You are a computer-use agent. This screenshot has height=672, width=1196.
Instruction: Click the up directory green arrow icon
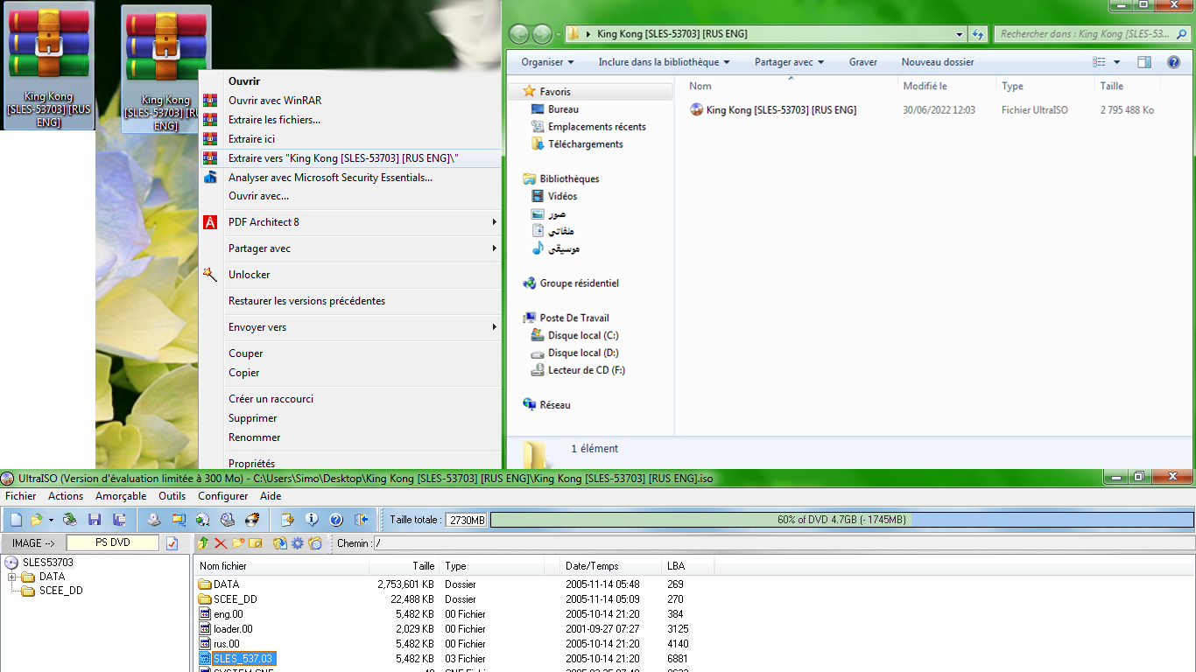[203, 543]
